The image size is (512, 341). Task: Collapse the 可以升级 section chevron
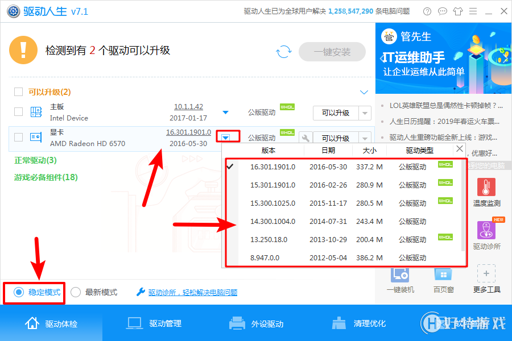364,92
